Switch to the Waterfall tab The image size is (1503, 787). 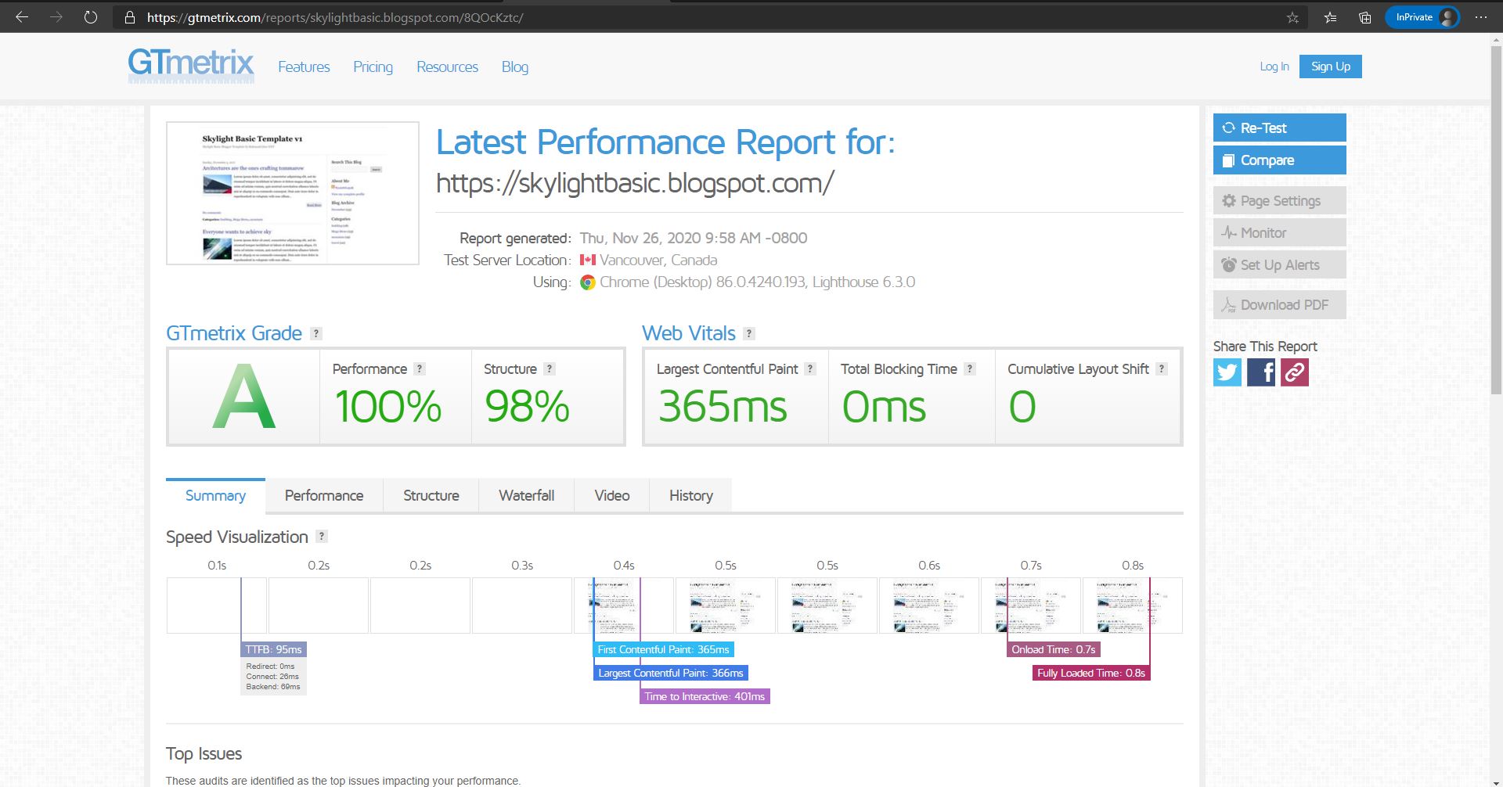pyautogui.click(x=527, y=495)
